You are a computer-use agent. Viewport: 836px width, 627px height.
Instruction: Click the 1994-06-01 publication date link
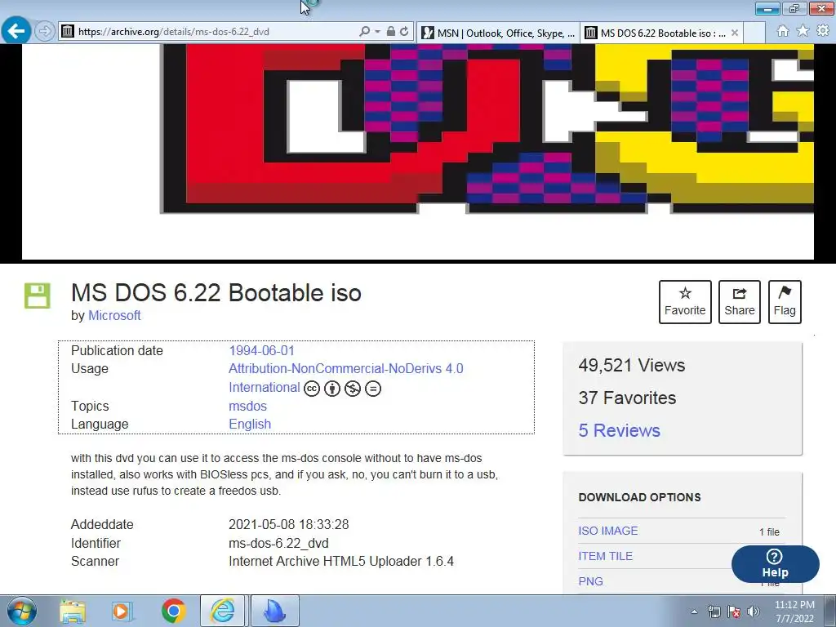coord(261,351)
